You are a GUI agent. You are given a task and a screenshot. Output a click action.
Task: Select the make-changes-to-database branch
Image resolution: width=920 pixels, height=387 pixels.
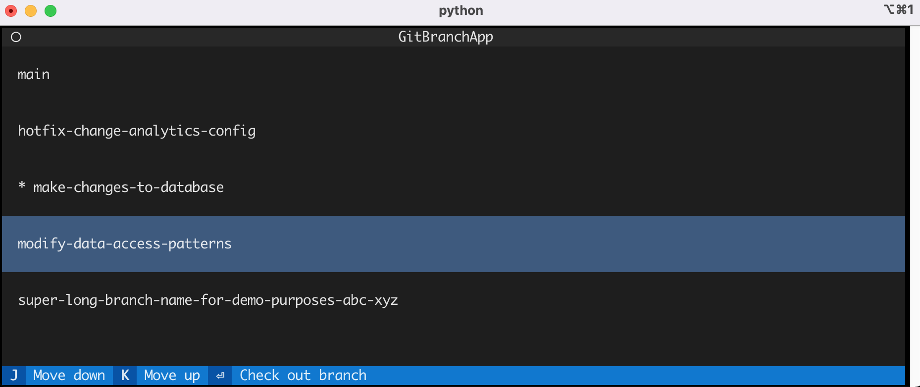(128, 187)
